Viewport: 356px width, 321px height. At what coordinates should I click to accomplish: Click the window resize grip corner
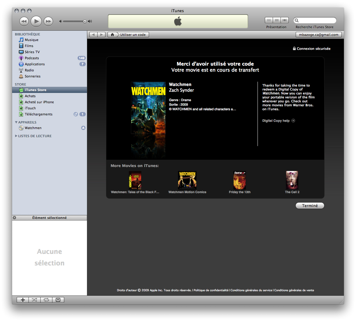click(x=341, y=302)
